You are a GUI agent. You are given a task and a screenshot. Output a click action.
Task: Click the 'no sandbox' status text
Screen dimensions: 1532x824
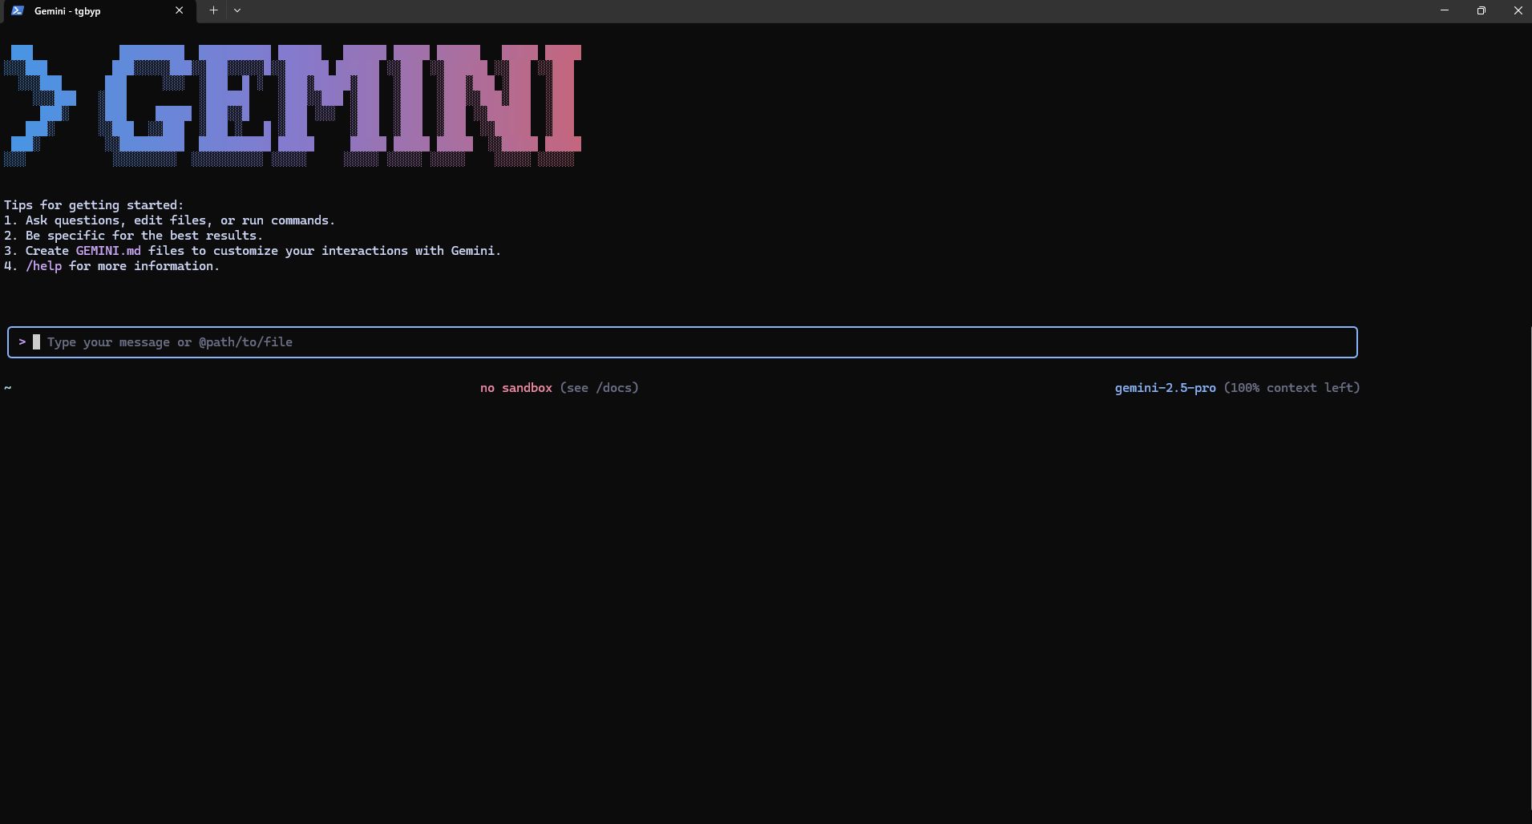tap(516, 388)
